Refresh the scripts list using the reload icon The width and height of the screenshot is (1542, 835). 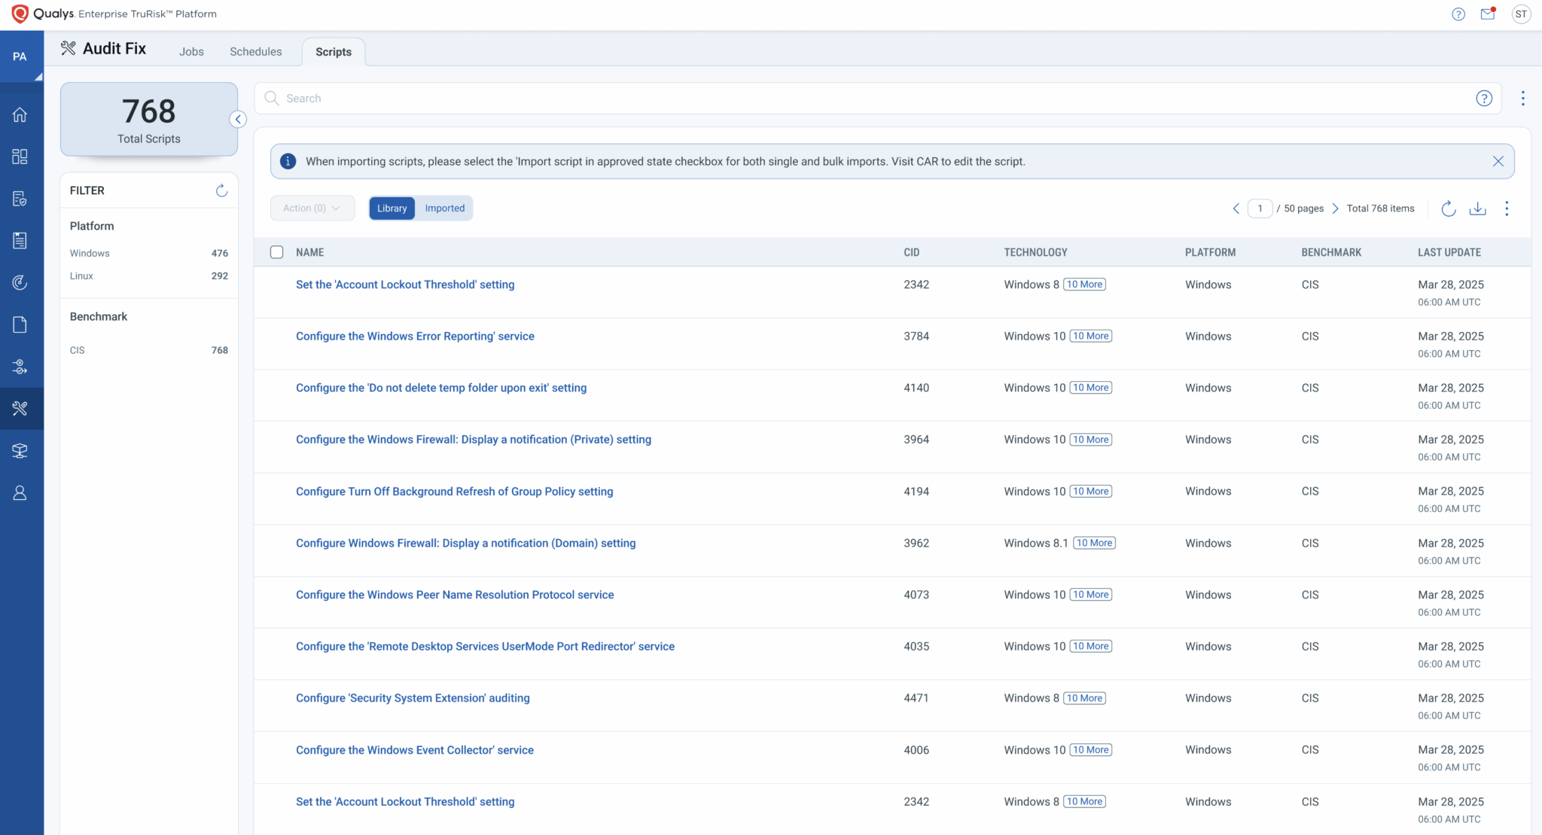(1448, 209)
